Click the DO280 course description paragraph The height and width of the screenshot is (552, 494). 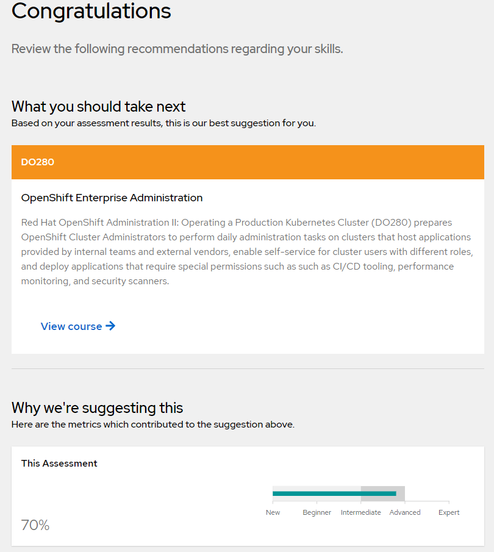[247, 251]
